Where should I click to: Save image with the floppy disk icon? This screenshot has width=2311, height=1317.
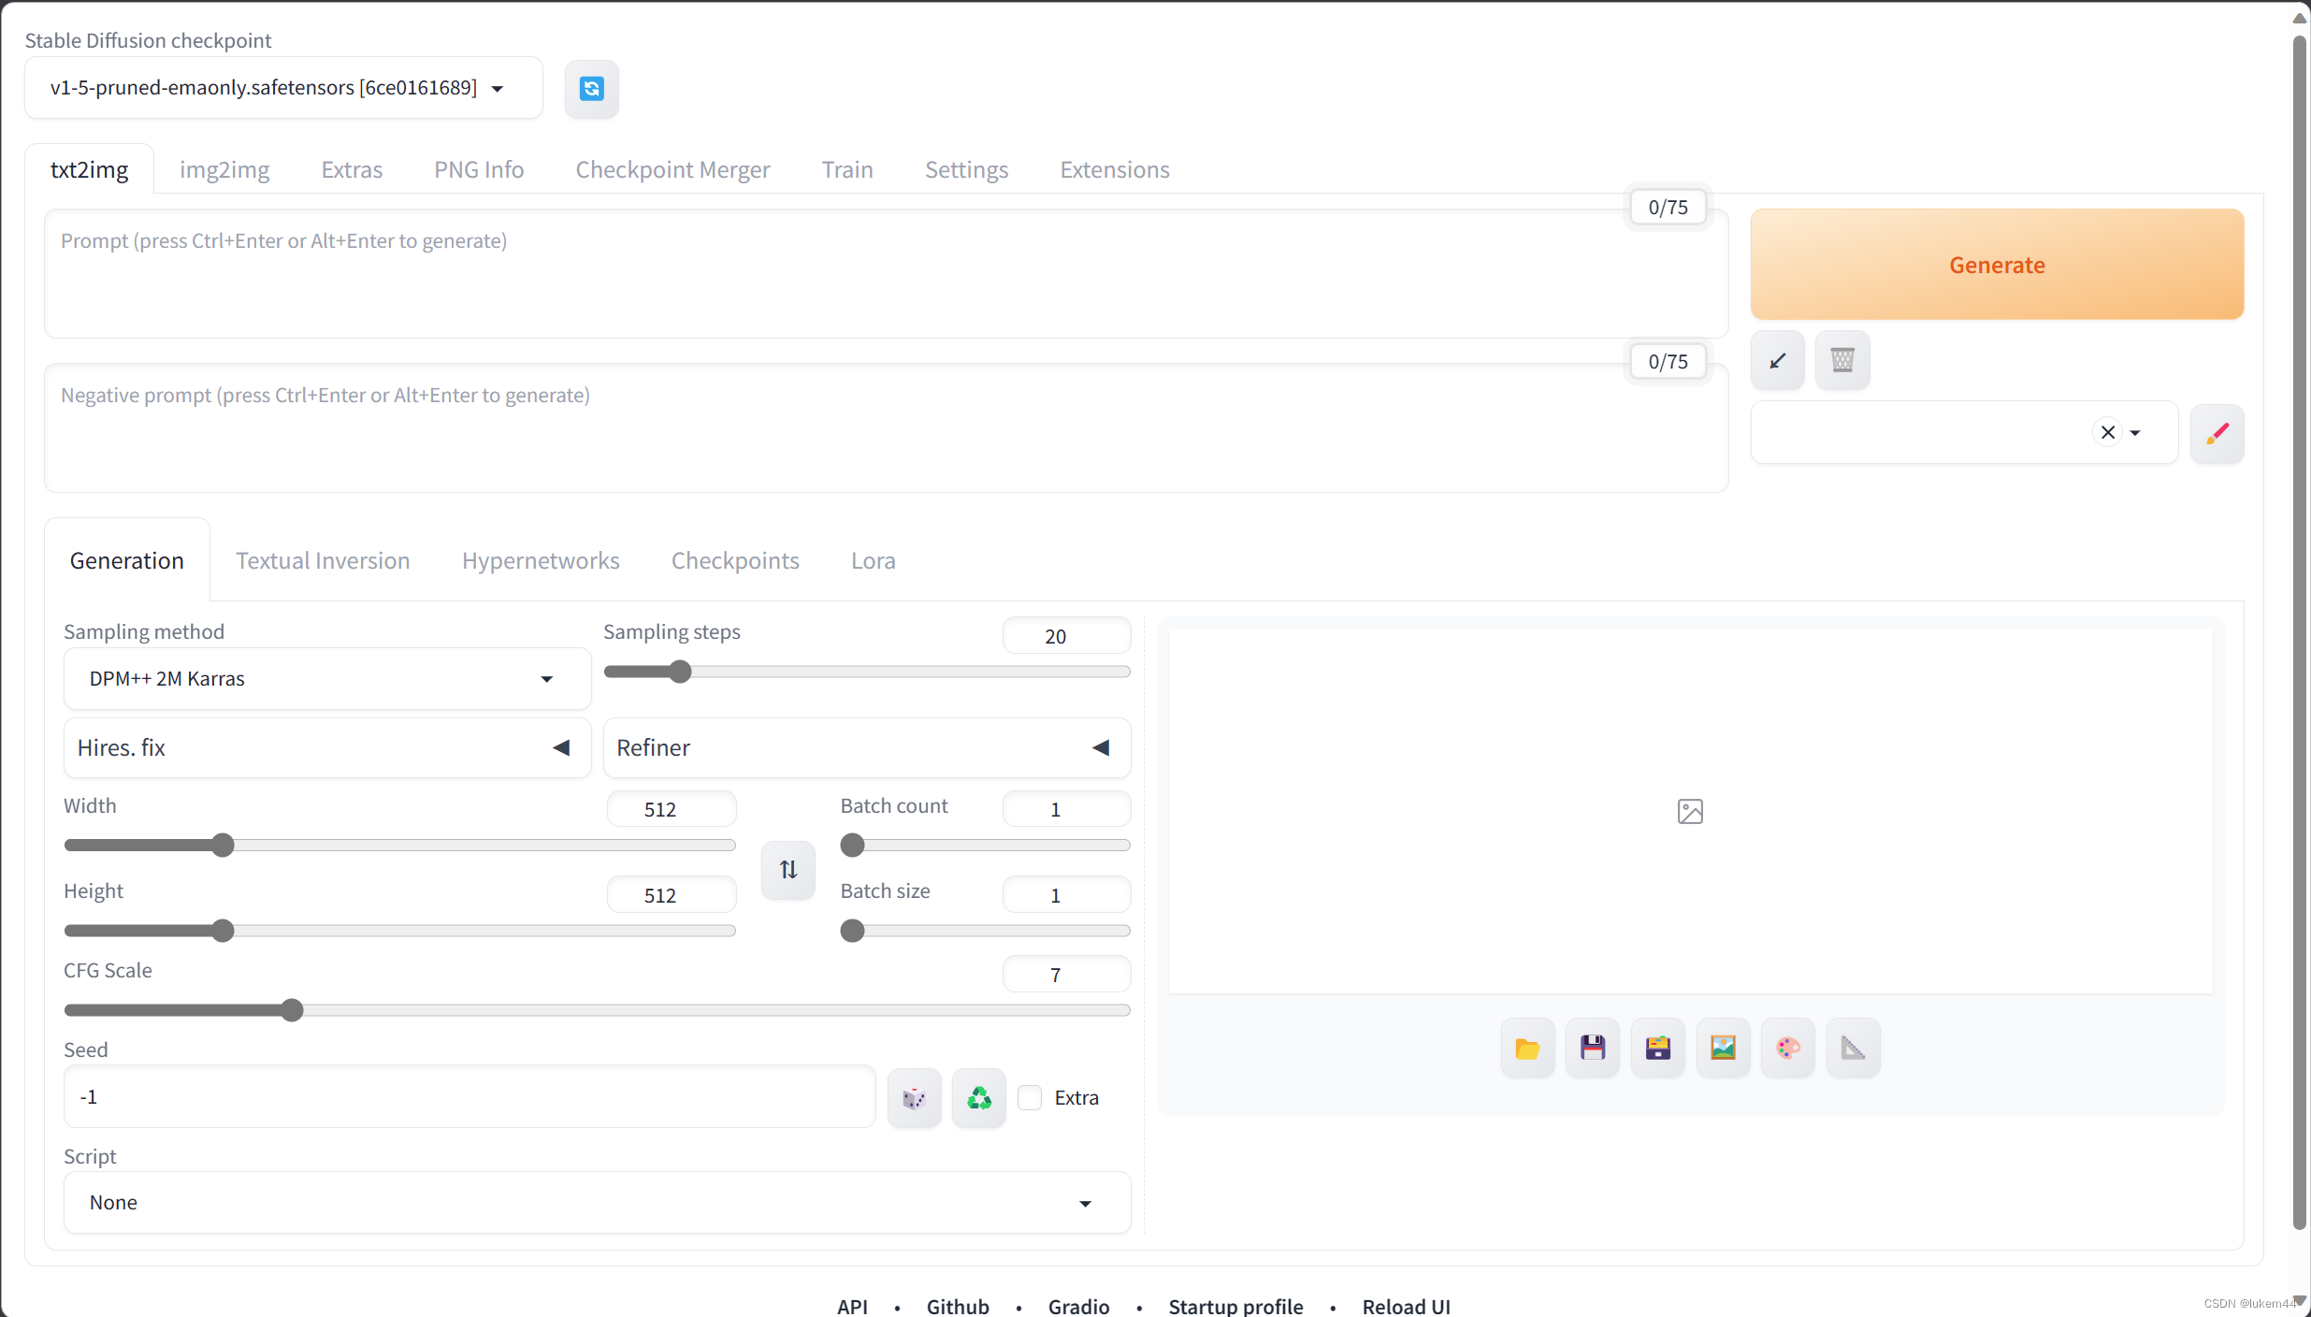[1592, 1048]
